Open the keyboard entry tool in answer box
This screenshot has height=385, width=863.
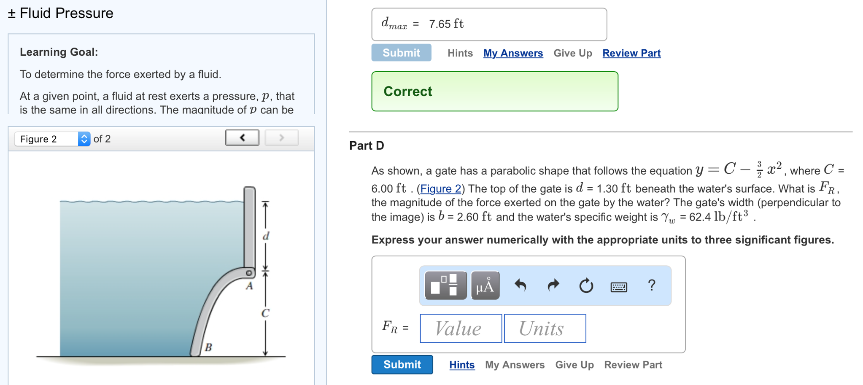pyautogui.click(x=618, y=286)
